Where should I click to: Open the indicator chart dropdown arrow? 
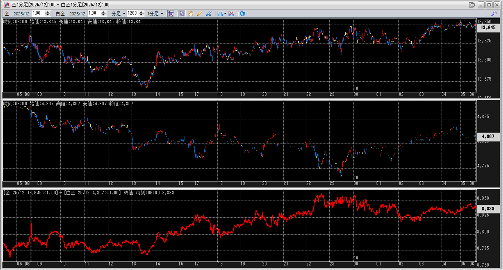coord(225,14)
